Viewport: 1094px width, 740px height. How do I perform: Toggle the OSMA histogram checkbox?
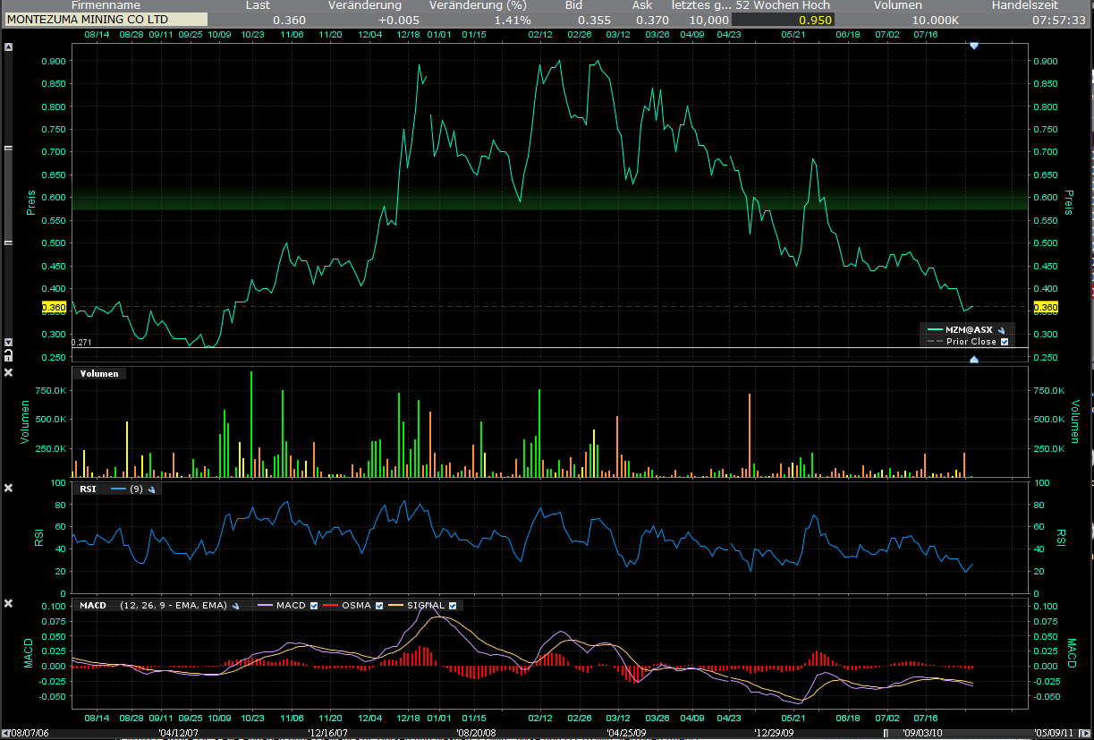(x=379, y=606)
